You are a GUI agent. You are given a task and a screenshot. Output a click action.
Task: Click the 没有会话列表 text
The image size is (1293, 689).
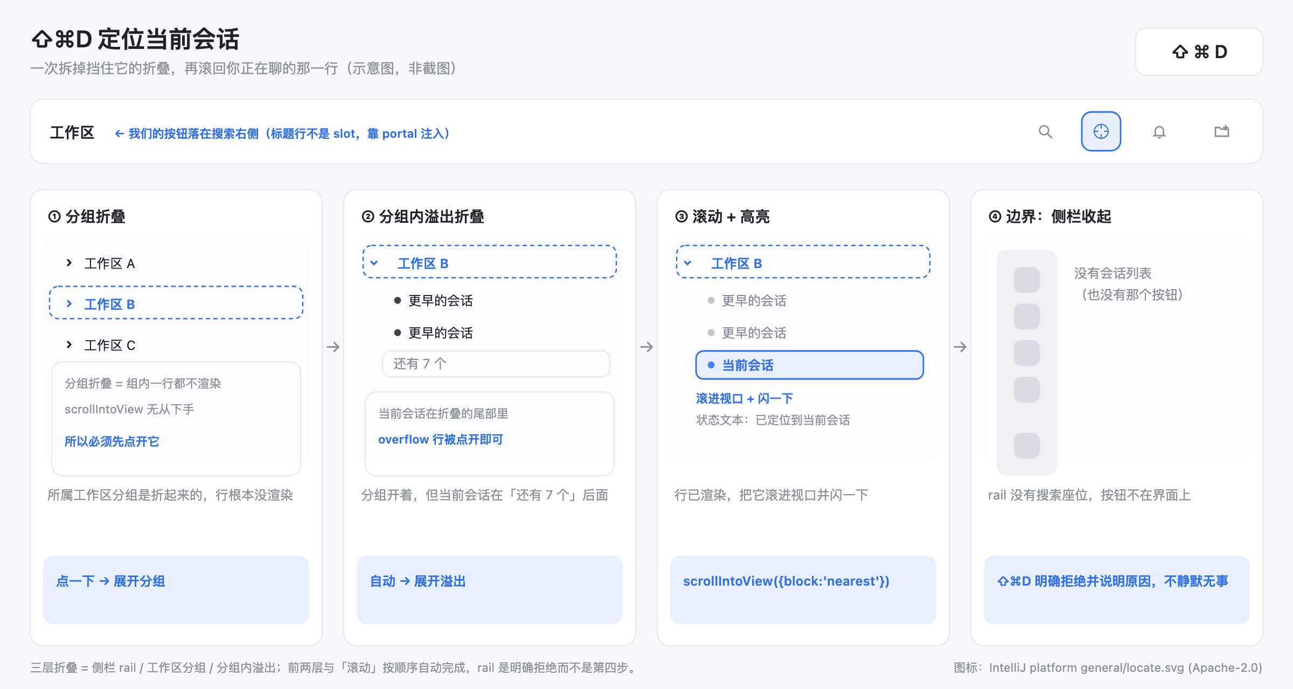[1113, 273]
